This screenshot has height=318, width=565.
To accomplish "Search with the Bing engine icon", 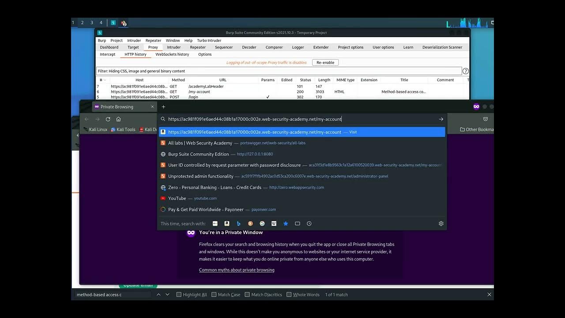I will 238,223.
